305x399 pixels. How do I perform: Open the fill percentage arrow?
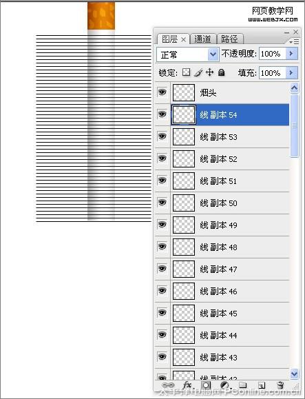tap(291, 73)
